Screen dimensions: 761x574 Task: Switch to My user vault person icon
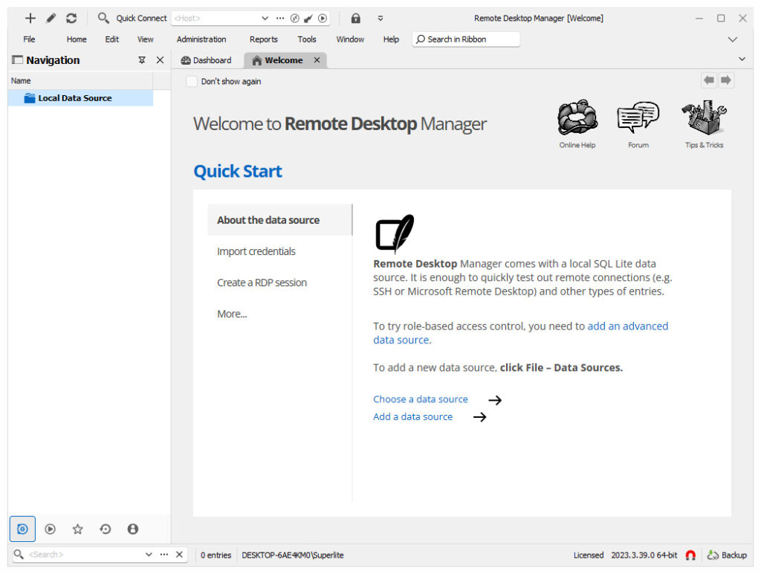(133, 529)
